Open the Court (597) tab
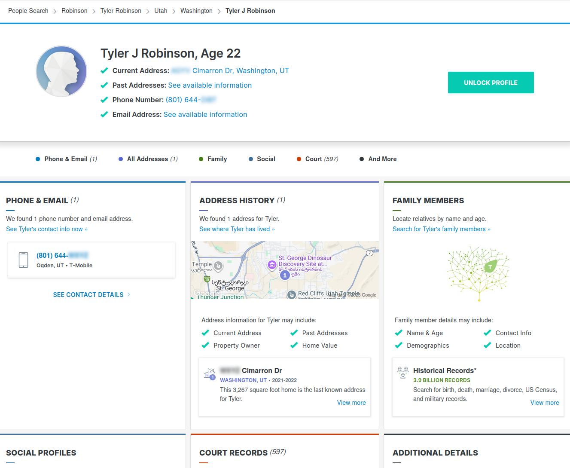The image size is (570, 468). click(317, 159)
